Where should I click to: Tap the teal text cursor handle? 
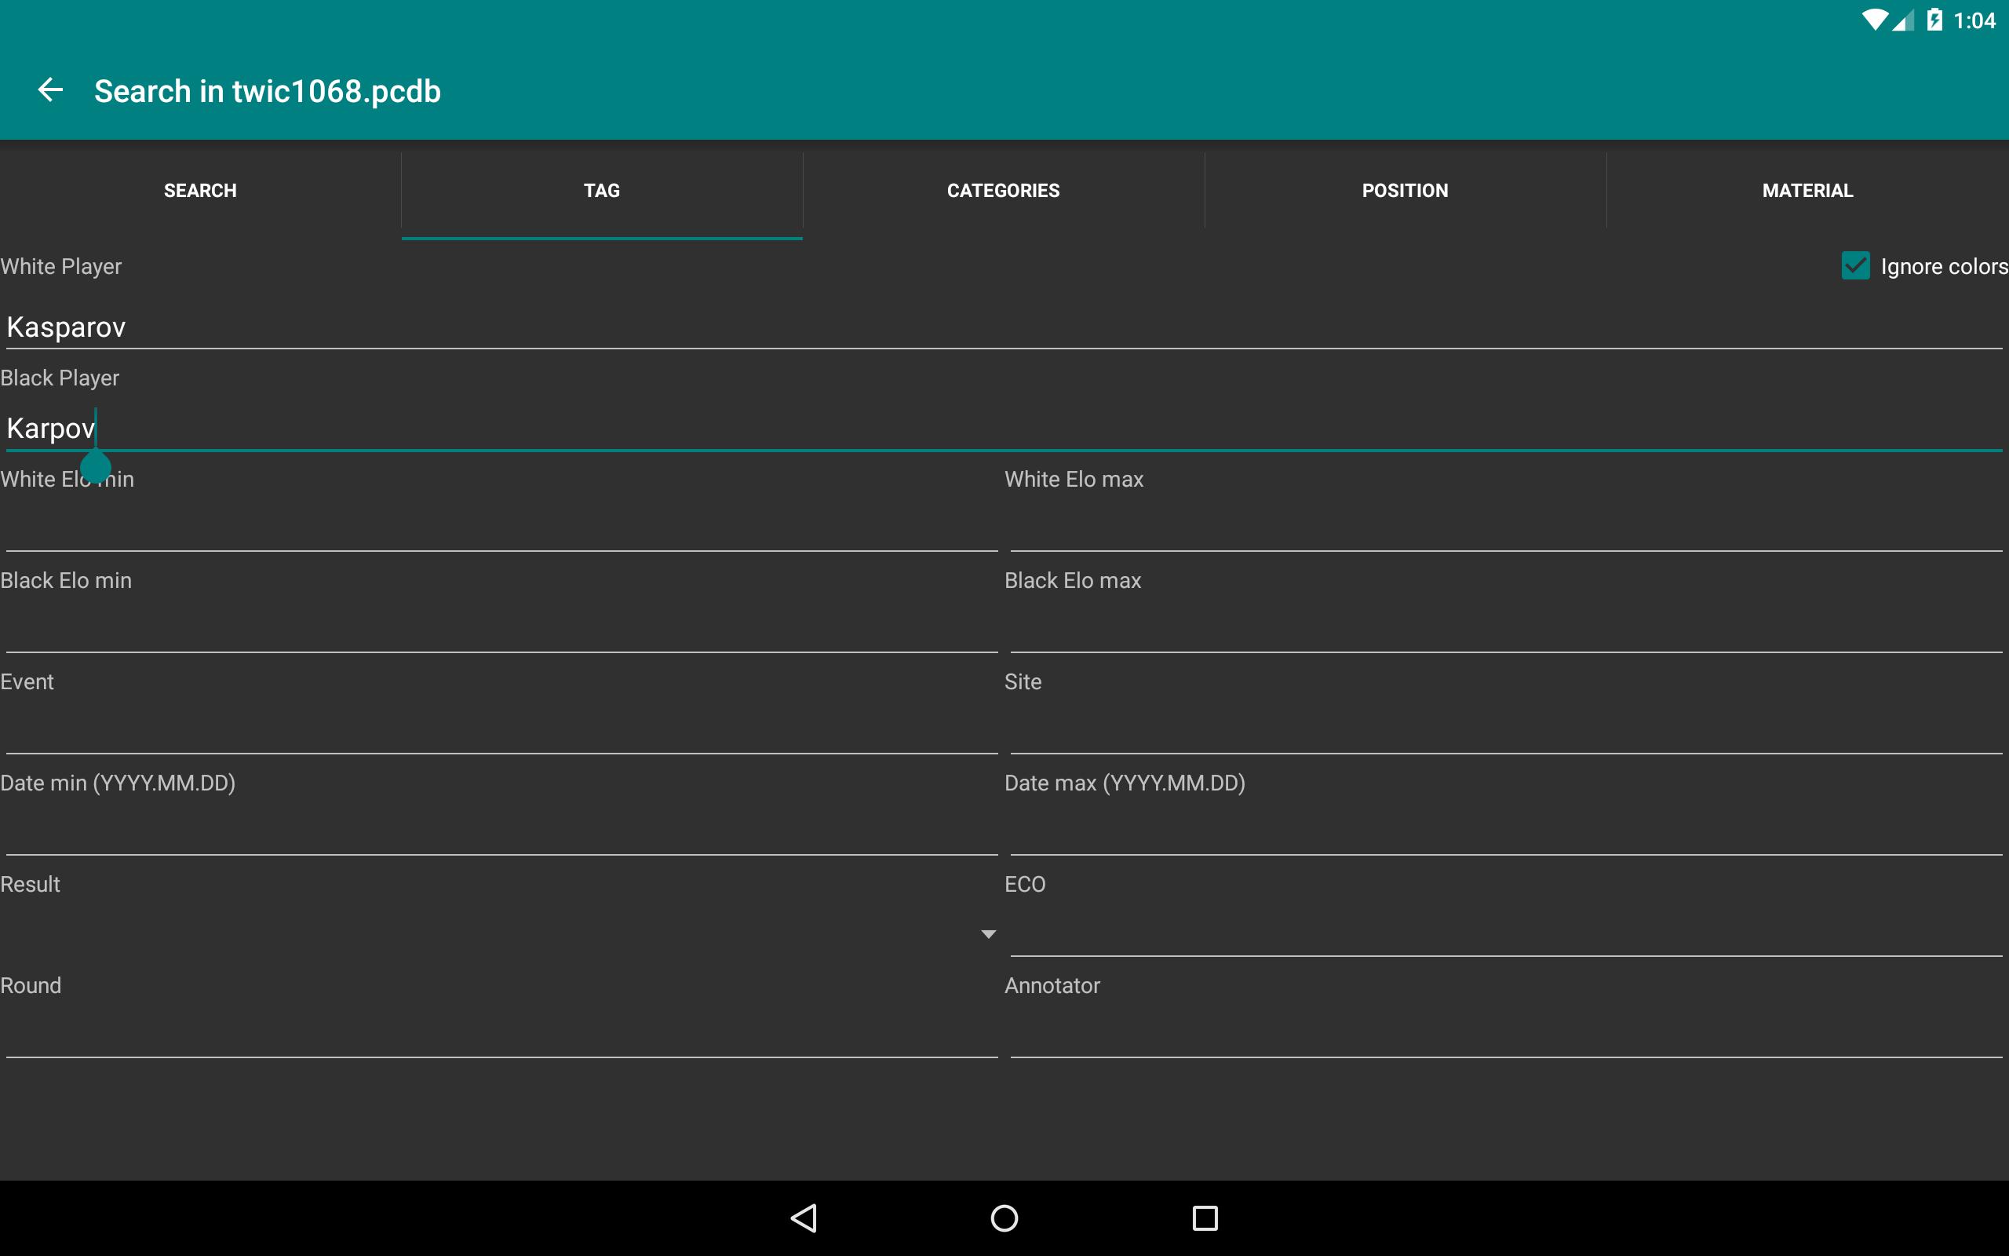[x=96, y=467]
